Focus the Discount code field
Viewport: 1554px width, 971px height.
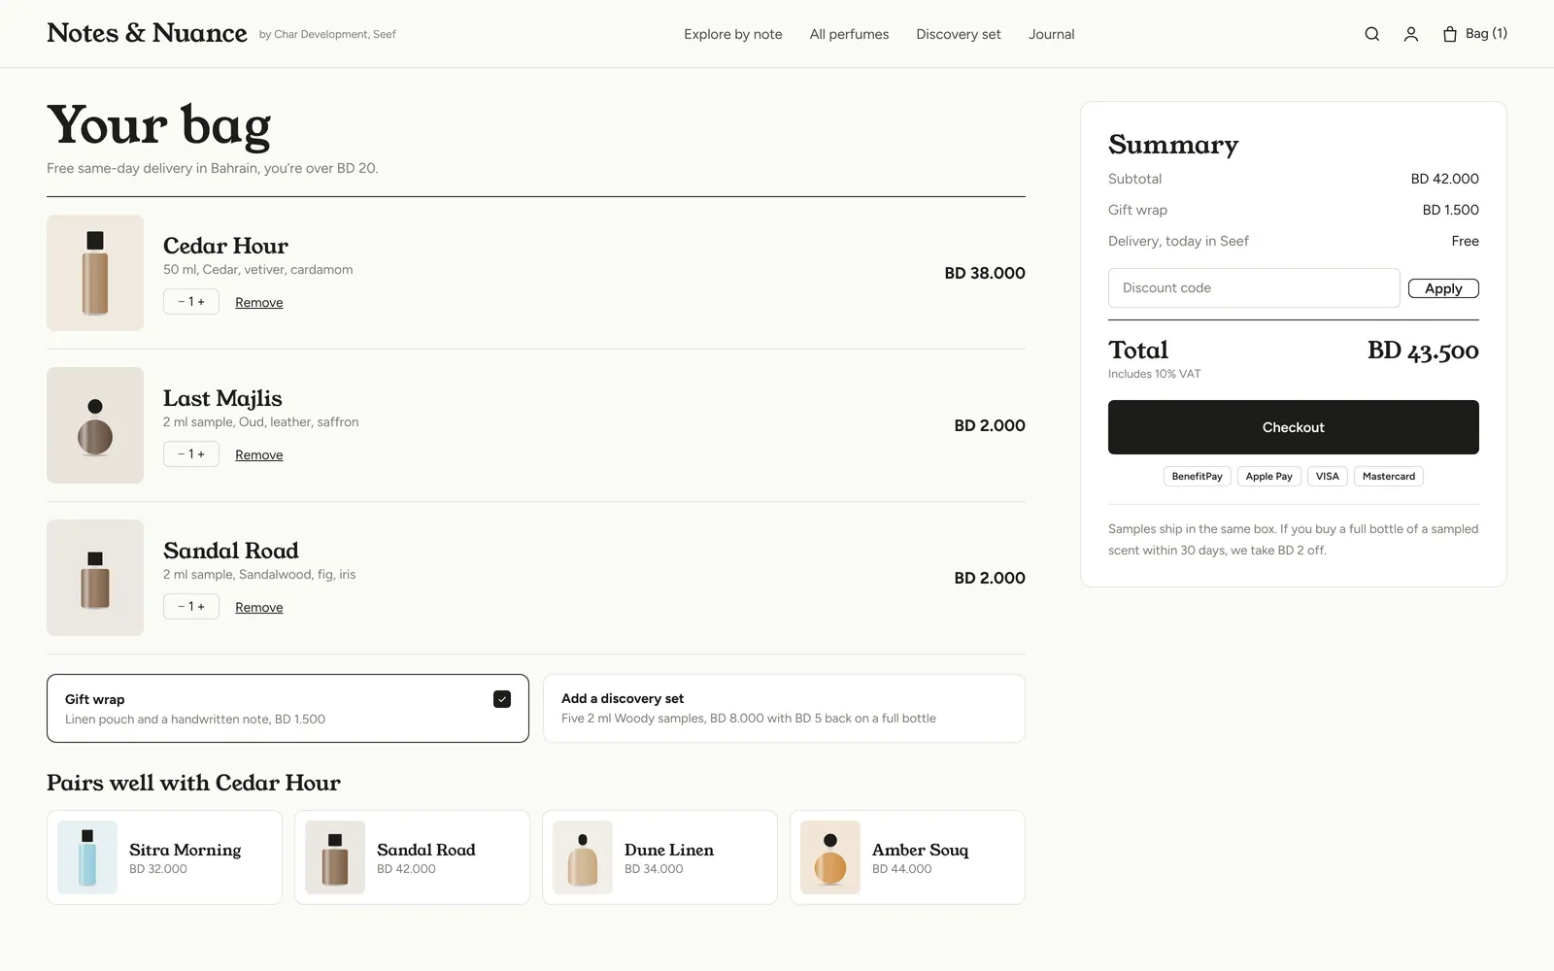1254,288
